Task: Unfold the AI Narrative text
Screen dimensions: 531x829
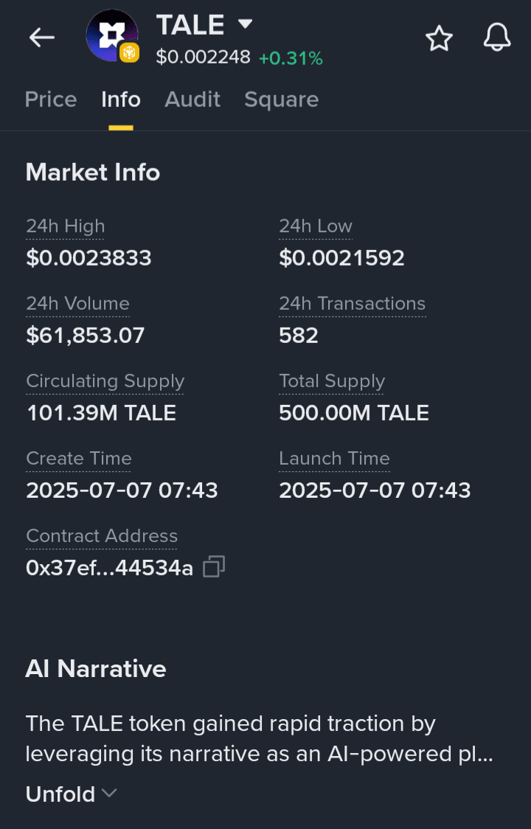Action: [60, 794]
